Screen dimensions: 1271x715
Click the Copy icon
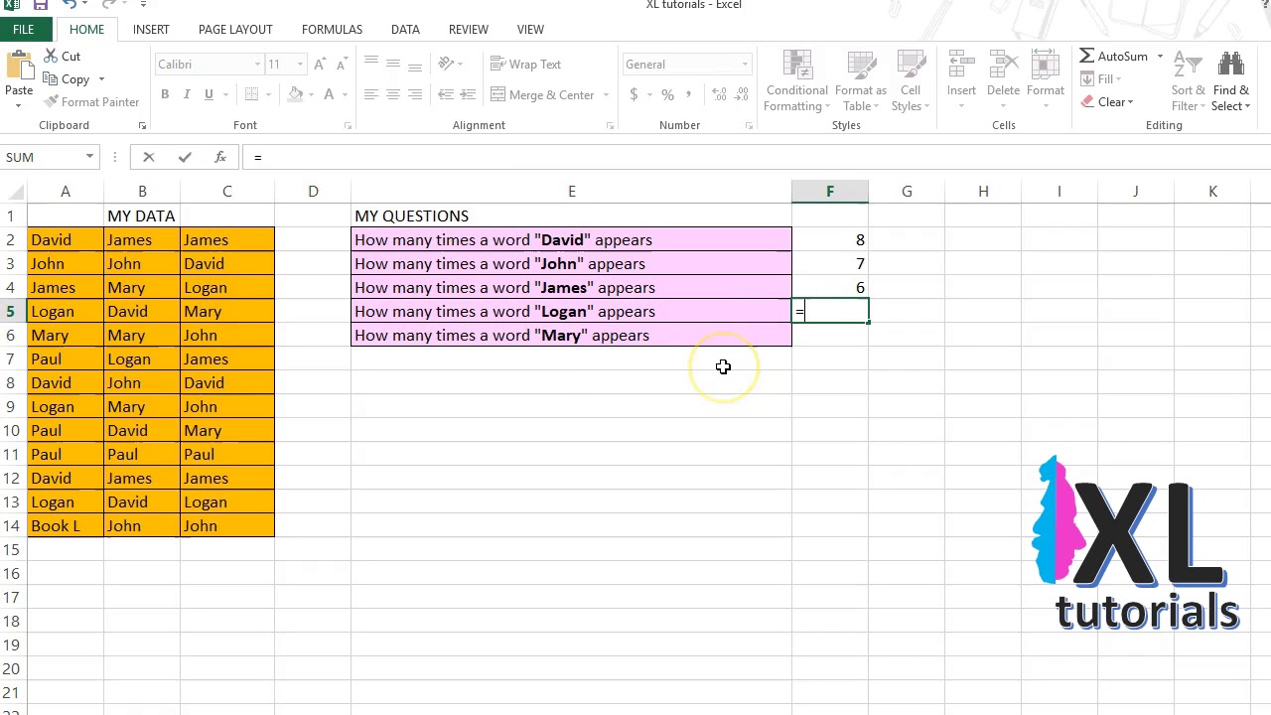pyautogui.click(x=51, y=79)
